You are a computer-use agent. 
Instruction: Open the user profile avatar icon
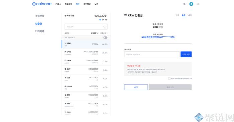[x=191, y=4]
